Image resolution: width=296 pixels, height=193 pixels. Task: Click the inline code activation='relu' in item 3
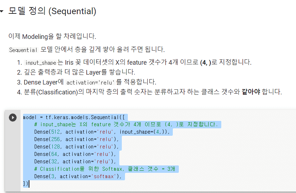[90, 83]
